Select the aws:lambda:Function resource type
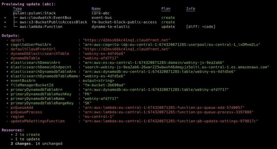Viewport: 277px width, 149px height. (41, 27)
